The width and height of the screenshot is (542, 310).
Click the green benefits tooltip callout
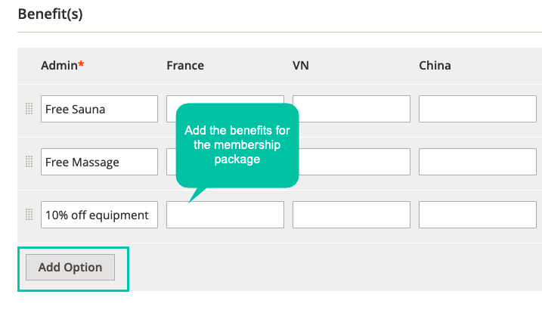[237, 145]
